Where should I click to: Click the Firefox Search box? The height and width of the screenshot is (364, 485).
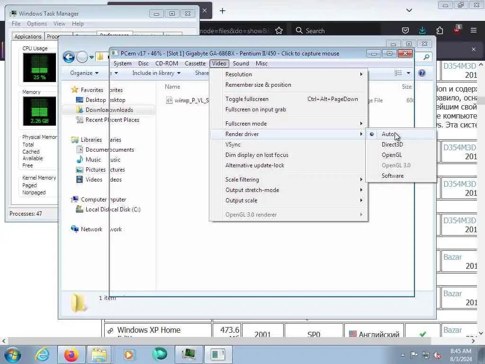336,31
